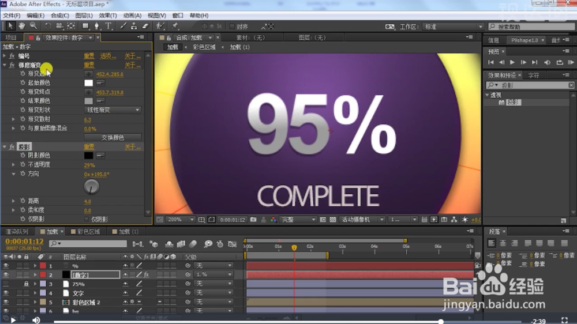Screen dimensions: 577x324
Task: Hide the % layer with eye icon
Action: (x=6, y=266)
